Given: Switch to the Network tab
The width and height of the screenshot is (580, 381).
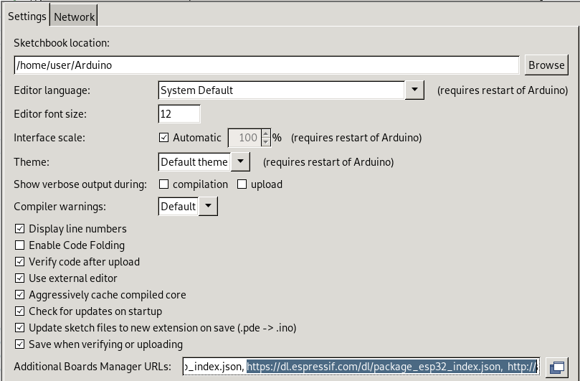Looking at the screenshot, I should (x=74, y=17).
